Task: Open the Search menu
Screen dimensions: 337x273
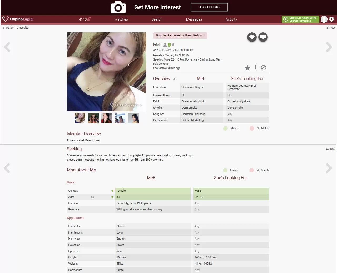Action: pyautogui.click(x=157, y=19)
